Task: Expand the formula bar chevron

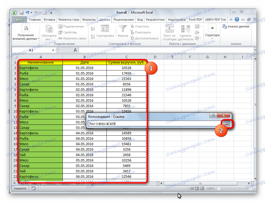Action: click(255, 50)
